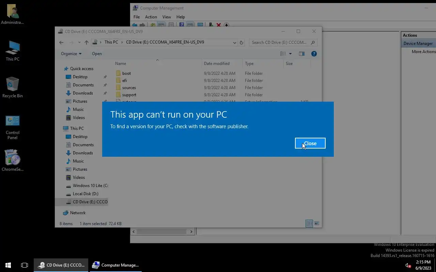The image size is (436, 272).
Task: Click the monitor scan icon in Computer Management toolbar
Action: point(200,25)
